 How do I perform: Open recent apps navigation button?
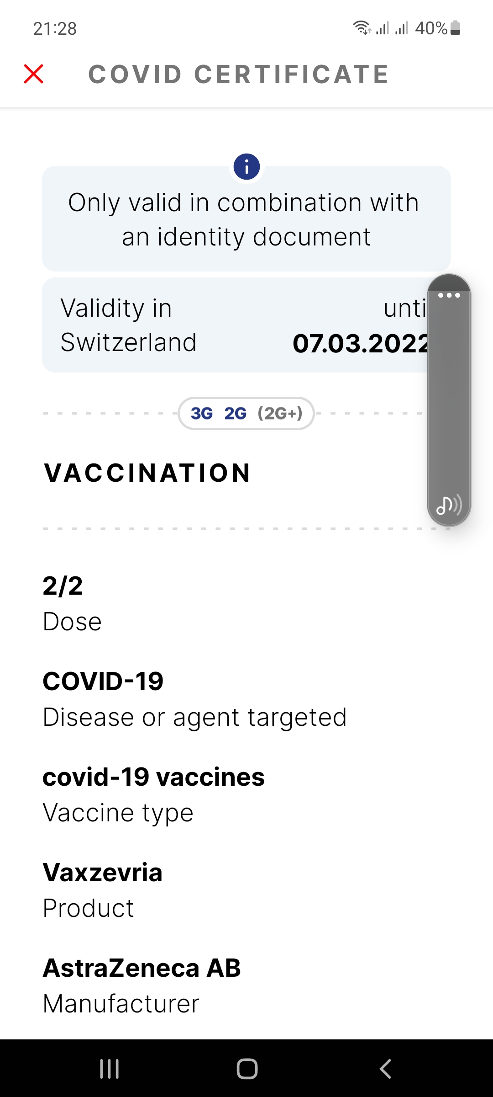coord(110,1069)
